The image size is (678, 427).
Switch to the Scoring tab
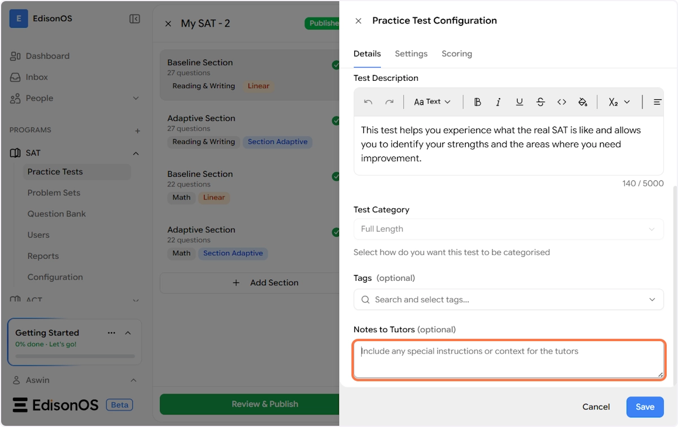[x=457, y=54]
